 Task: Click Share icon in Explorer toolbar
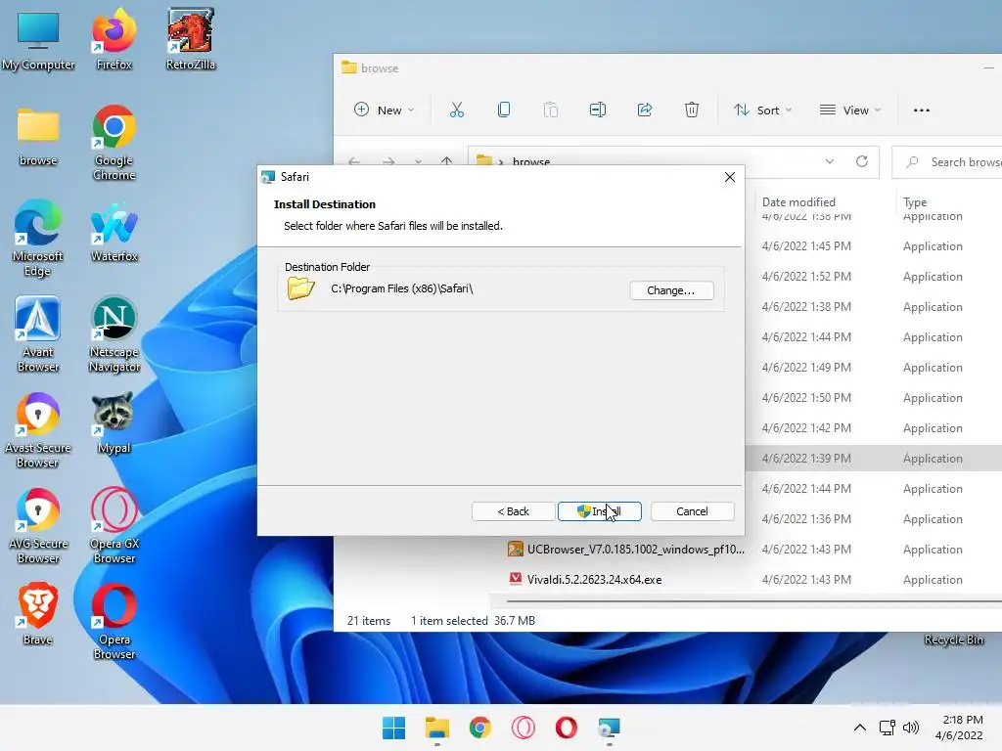(x=645, y=110)
